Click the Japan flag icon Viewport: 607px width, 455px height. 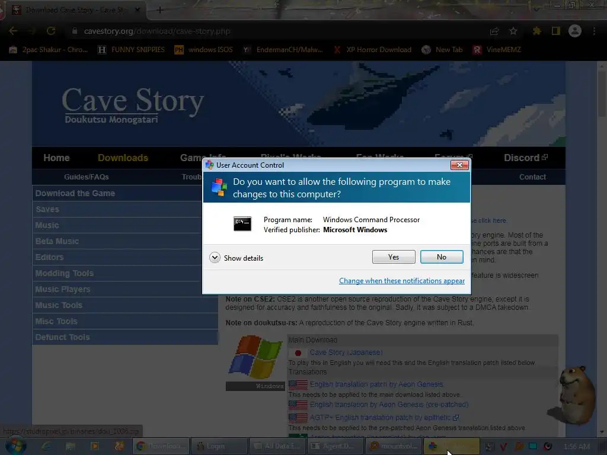(x=298, y=353)
